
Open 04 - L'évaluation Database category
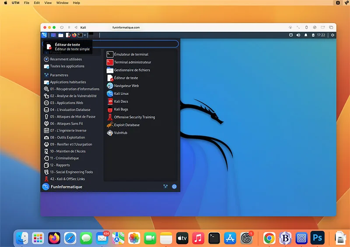(71, 110)
